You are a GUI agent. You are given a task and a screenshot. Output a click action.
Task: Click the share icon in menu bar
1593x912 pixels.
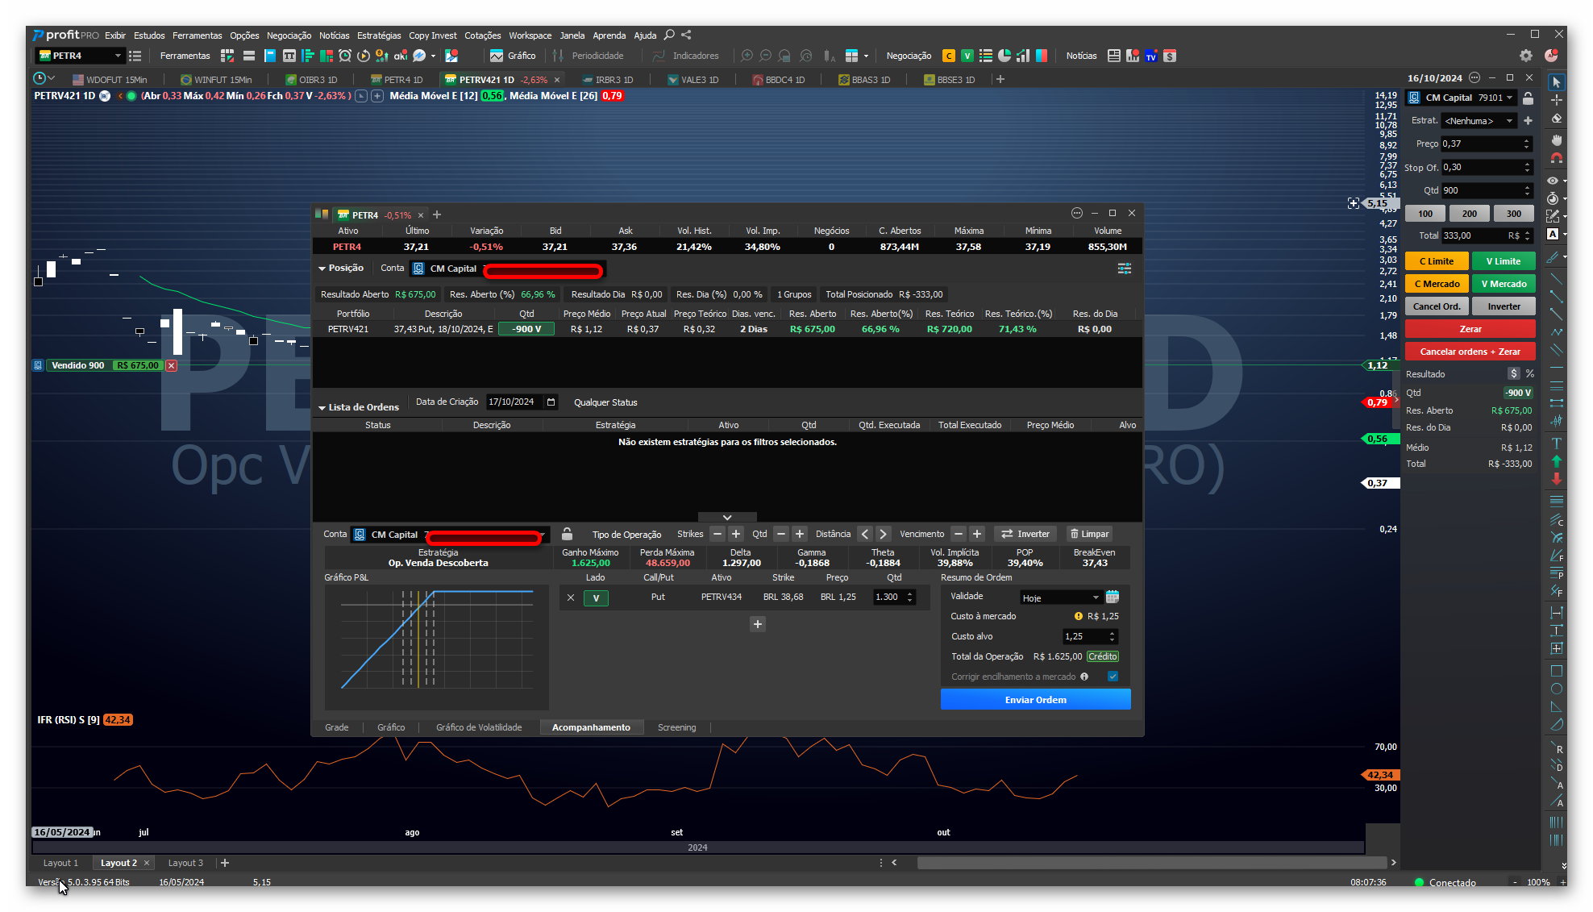point(686,35)
